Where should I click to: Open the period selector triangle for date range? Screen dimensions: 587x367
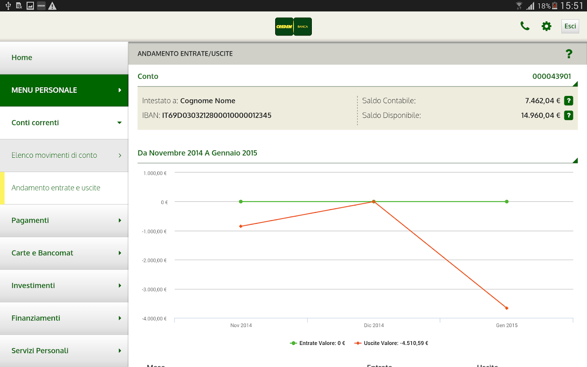575,161
